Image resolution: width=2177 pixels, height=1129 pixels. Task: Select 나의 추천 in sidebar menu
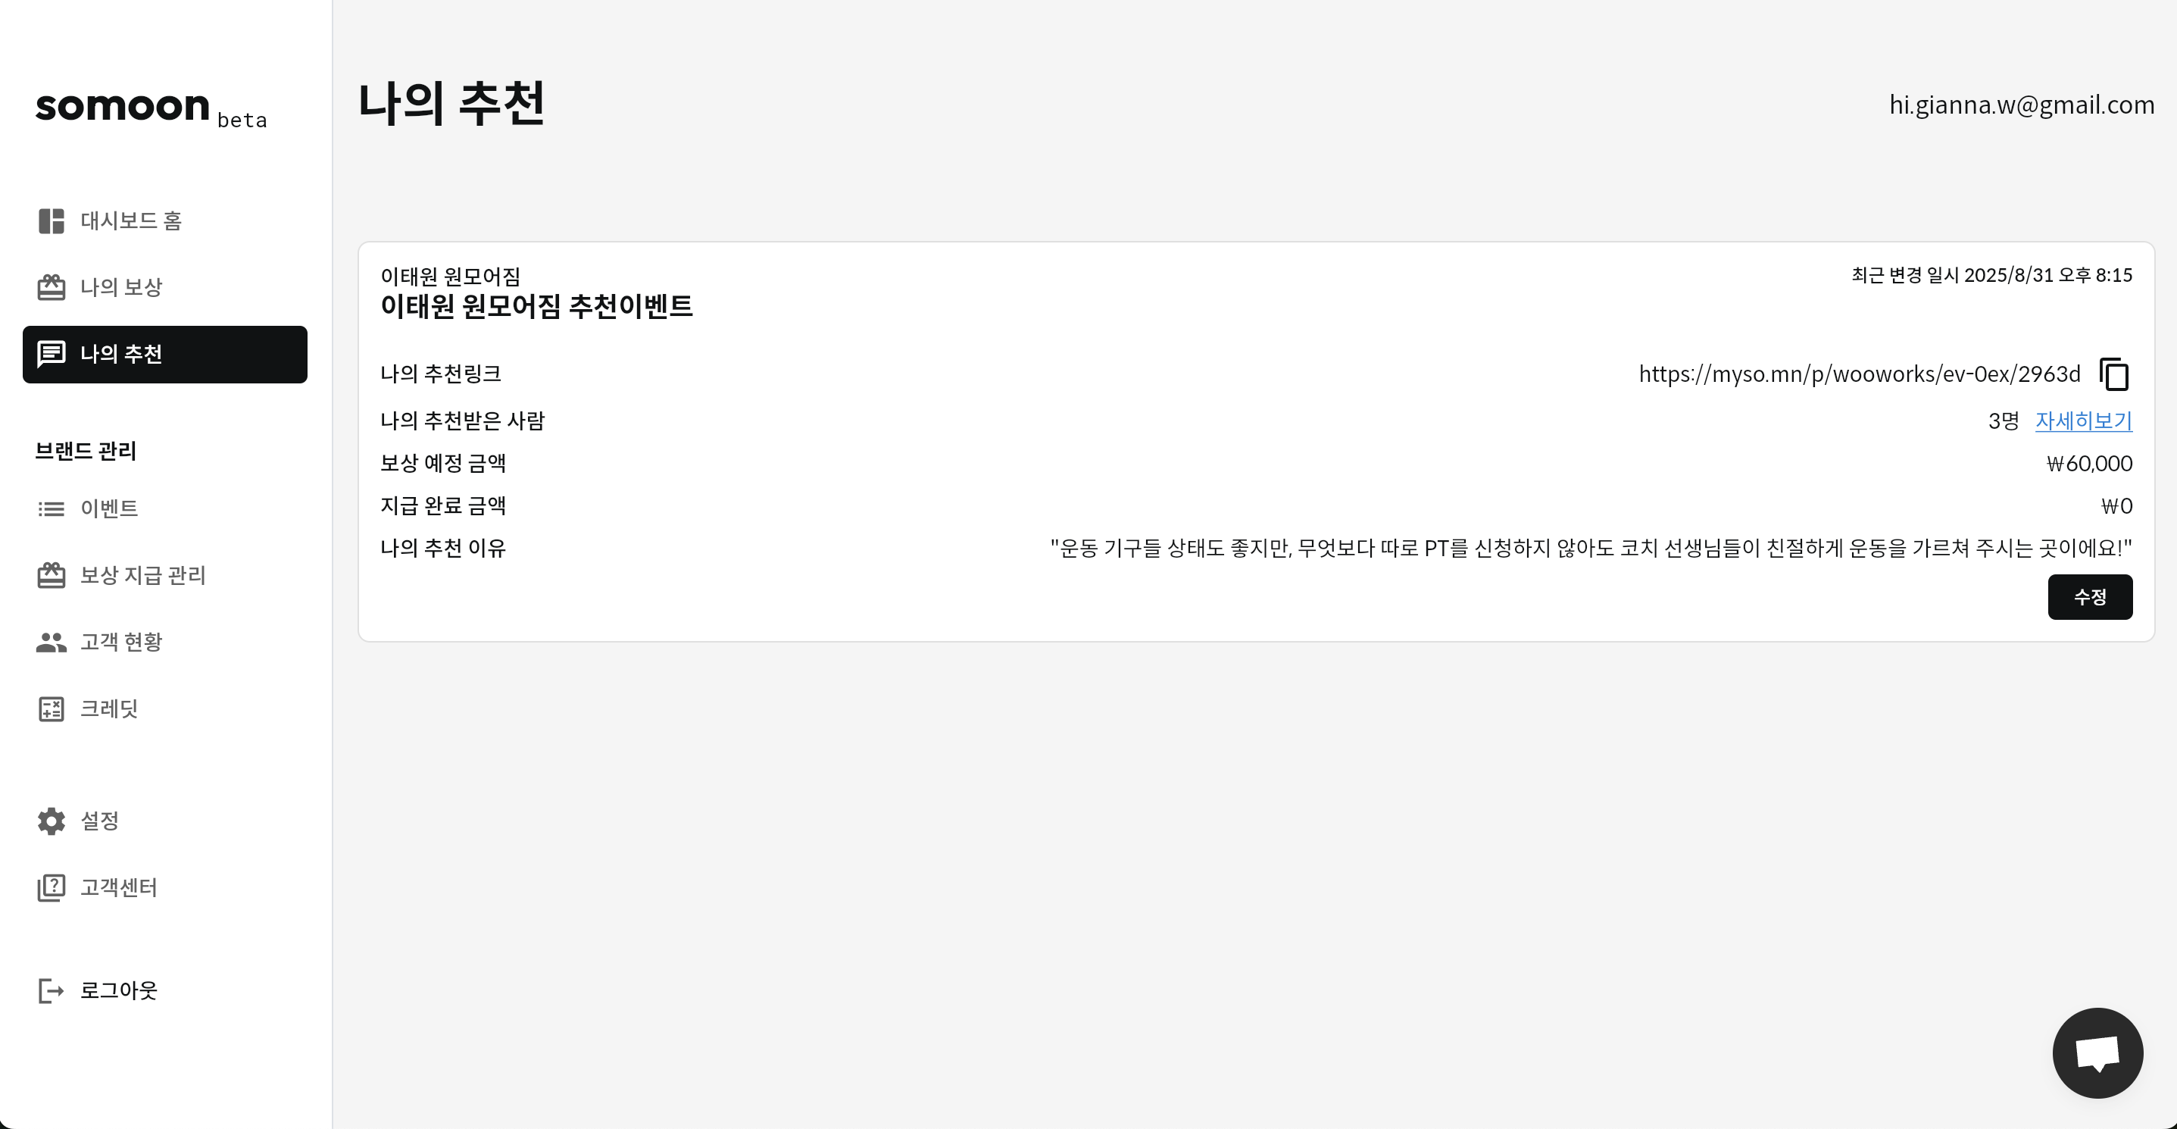165,354
